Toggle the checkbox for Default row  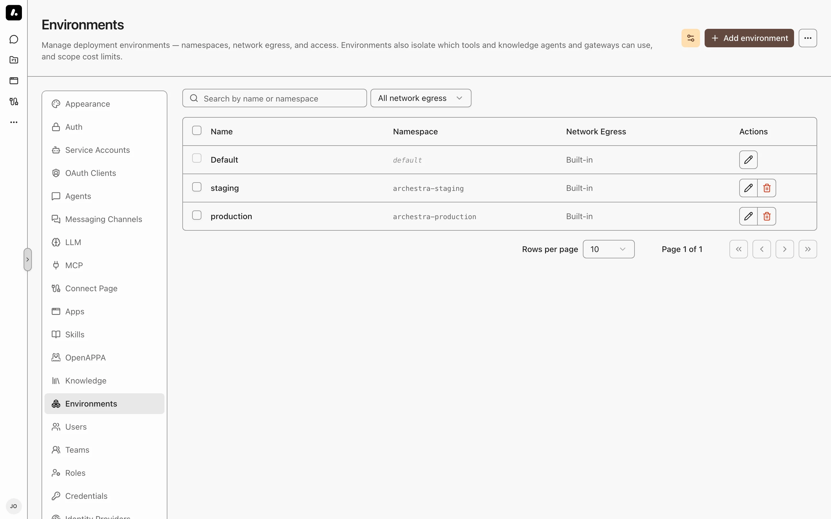click(197, 158)
